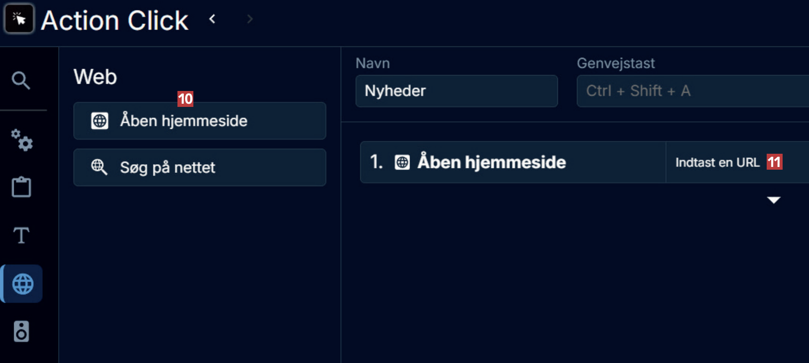Go back with the left chevron arrow

(x=212, y=19)
